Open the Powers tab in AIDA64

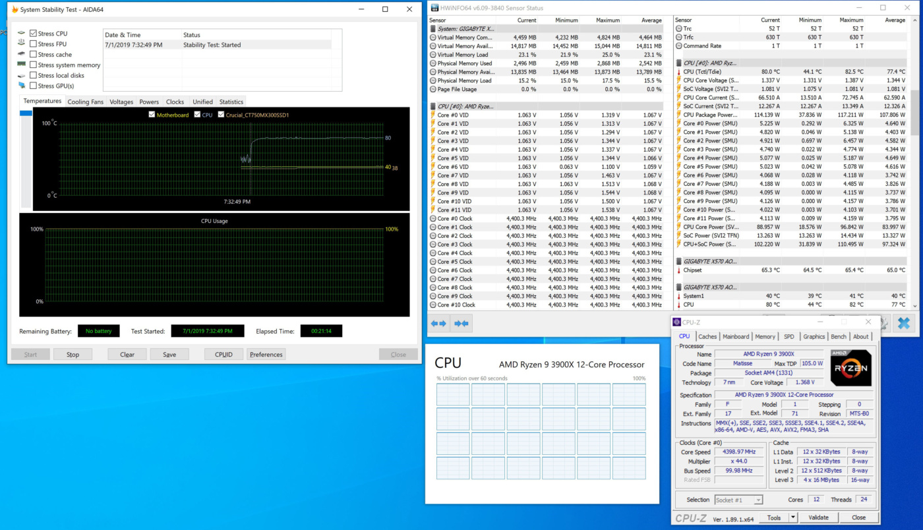click(149, 102)
